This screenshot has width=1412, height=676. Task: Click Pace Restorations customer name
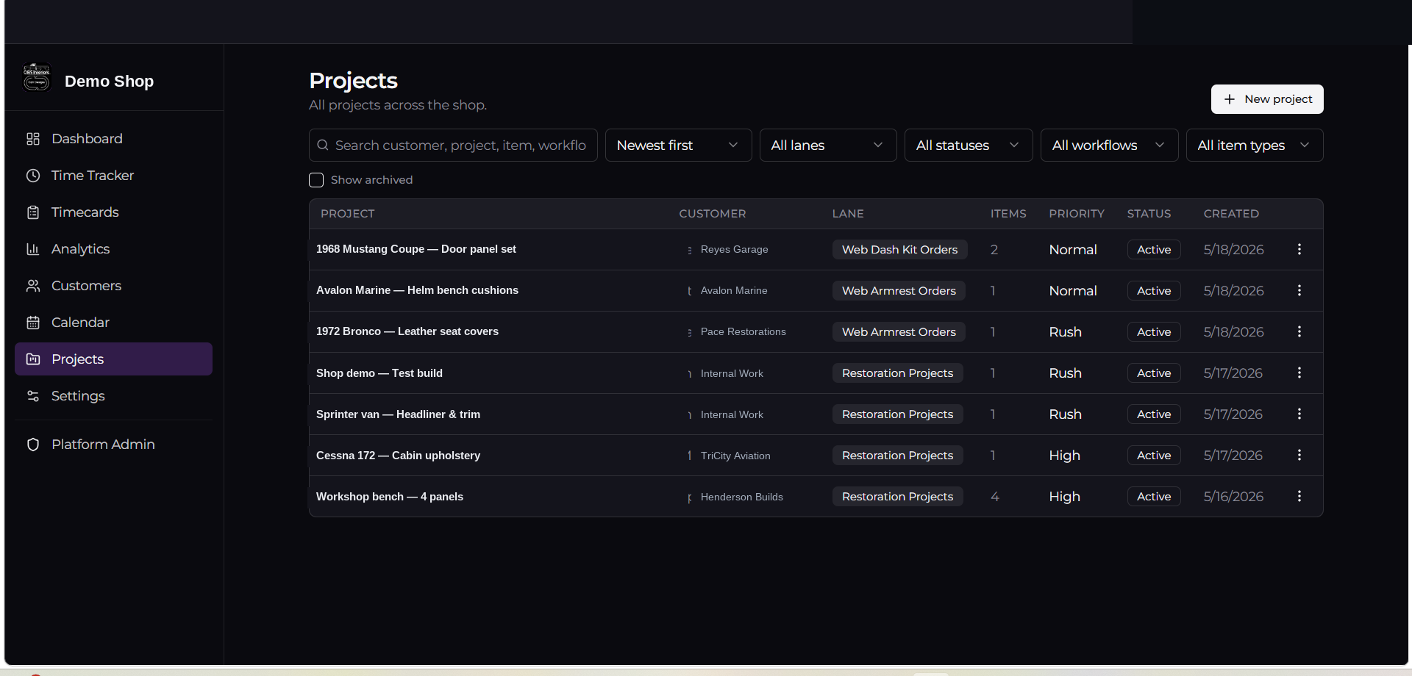744,332
